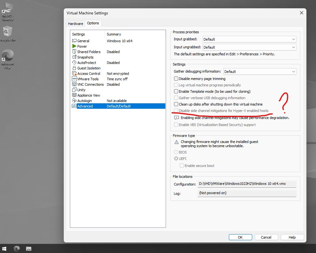Open File Explorer from taskbar
The width and height of the screenshot is (316, 253).
[x=29, y=249]
